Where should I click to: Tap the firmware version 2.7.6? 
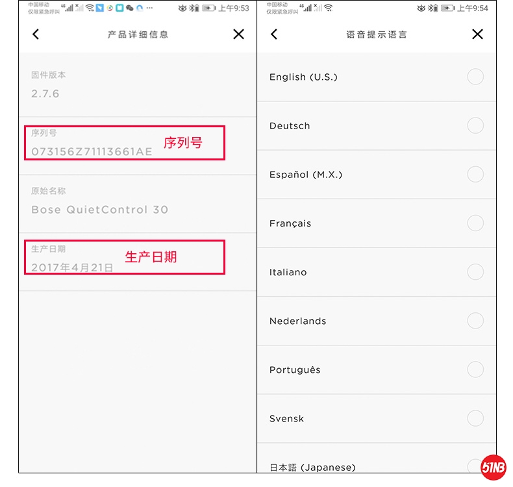point(45,94)
